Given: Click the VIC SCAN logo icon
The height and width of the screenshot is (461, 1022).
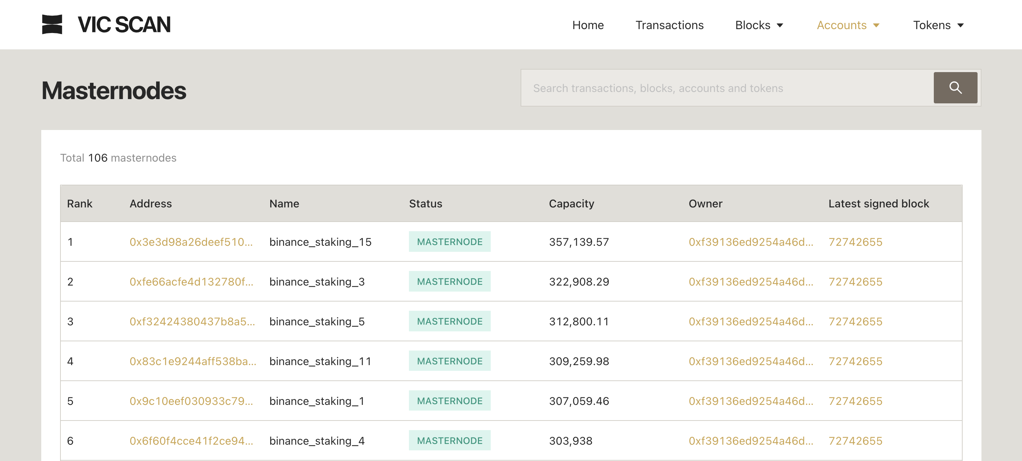Looking at the screenshot, I should [52, 25].
